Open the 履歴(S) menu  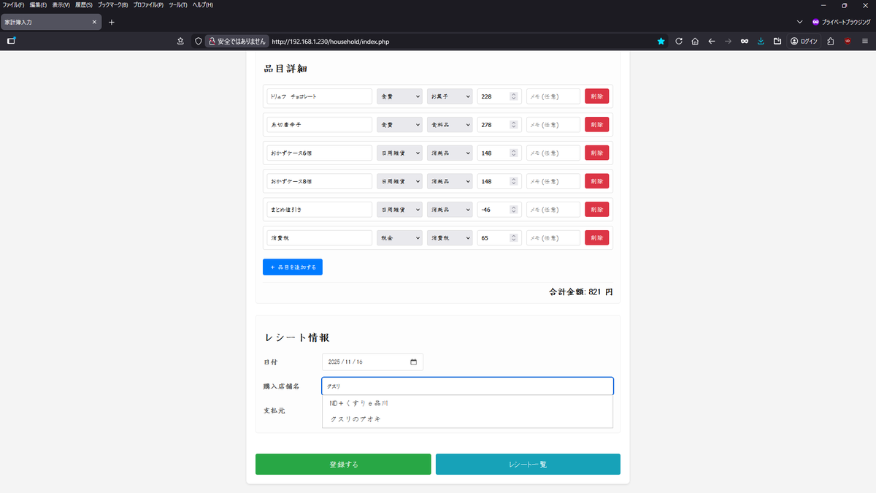(84, 5)
